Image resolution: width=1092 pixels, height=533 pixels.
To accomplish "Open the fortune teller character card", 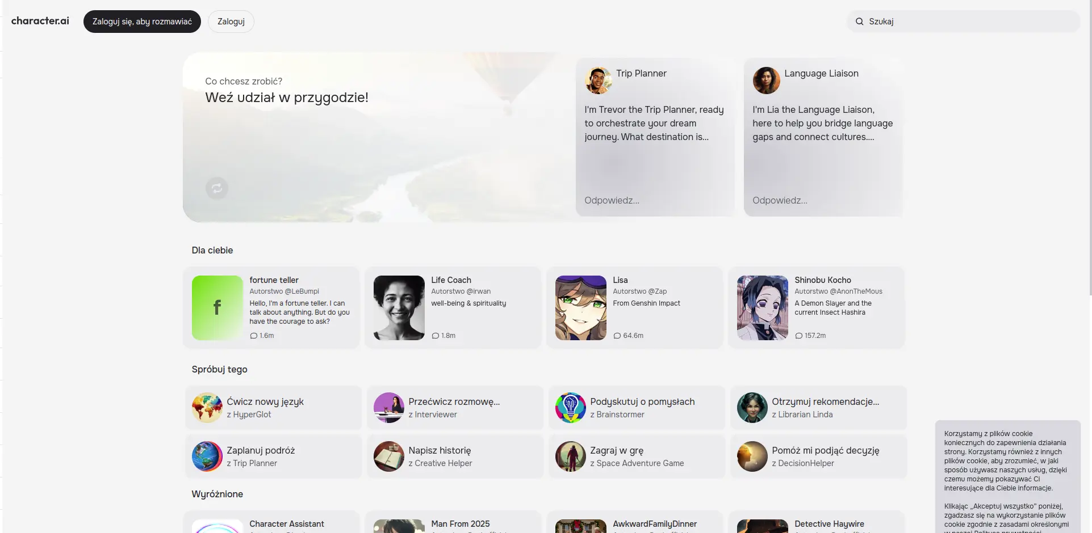I will pos(271,307).
